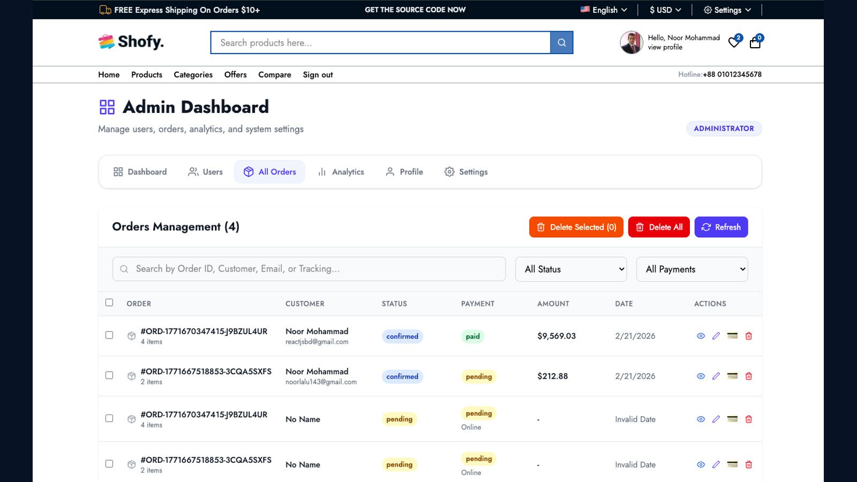This screenshot has height=482, width=857.
Task: Focus the order search by ID field
Action: [x=309, y=269]
